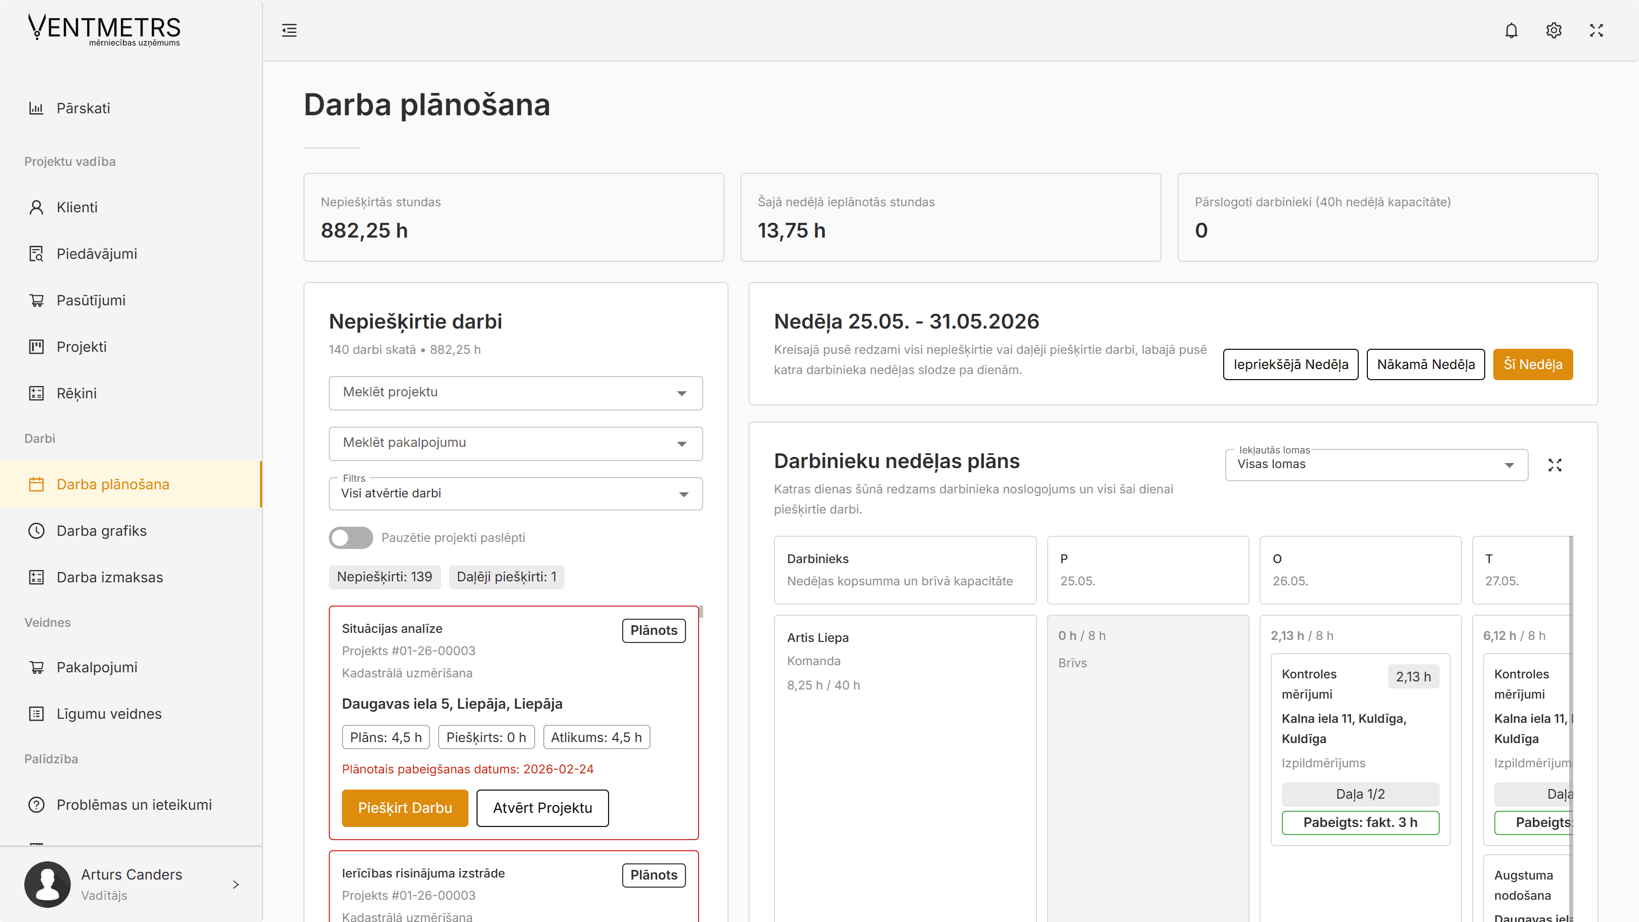Click Šī Nedēļa button
Screen dimensions: 1639x922
1533,364
